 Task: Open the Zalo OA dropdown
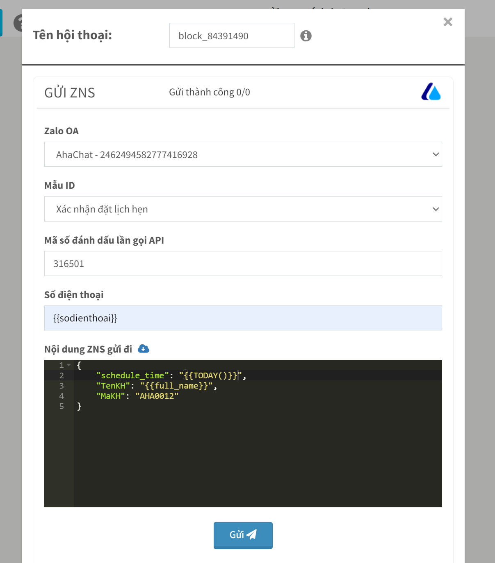click(243, 154)
